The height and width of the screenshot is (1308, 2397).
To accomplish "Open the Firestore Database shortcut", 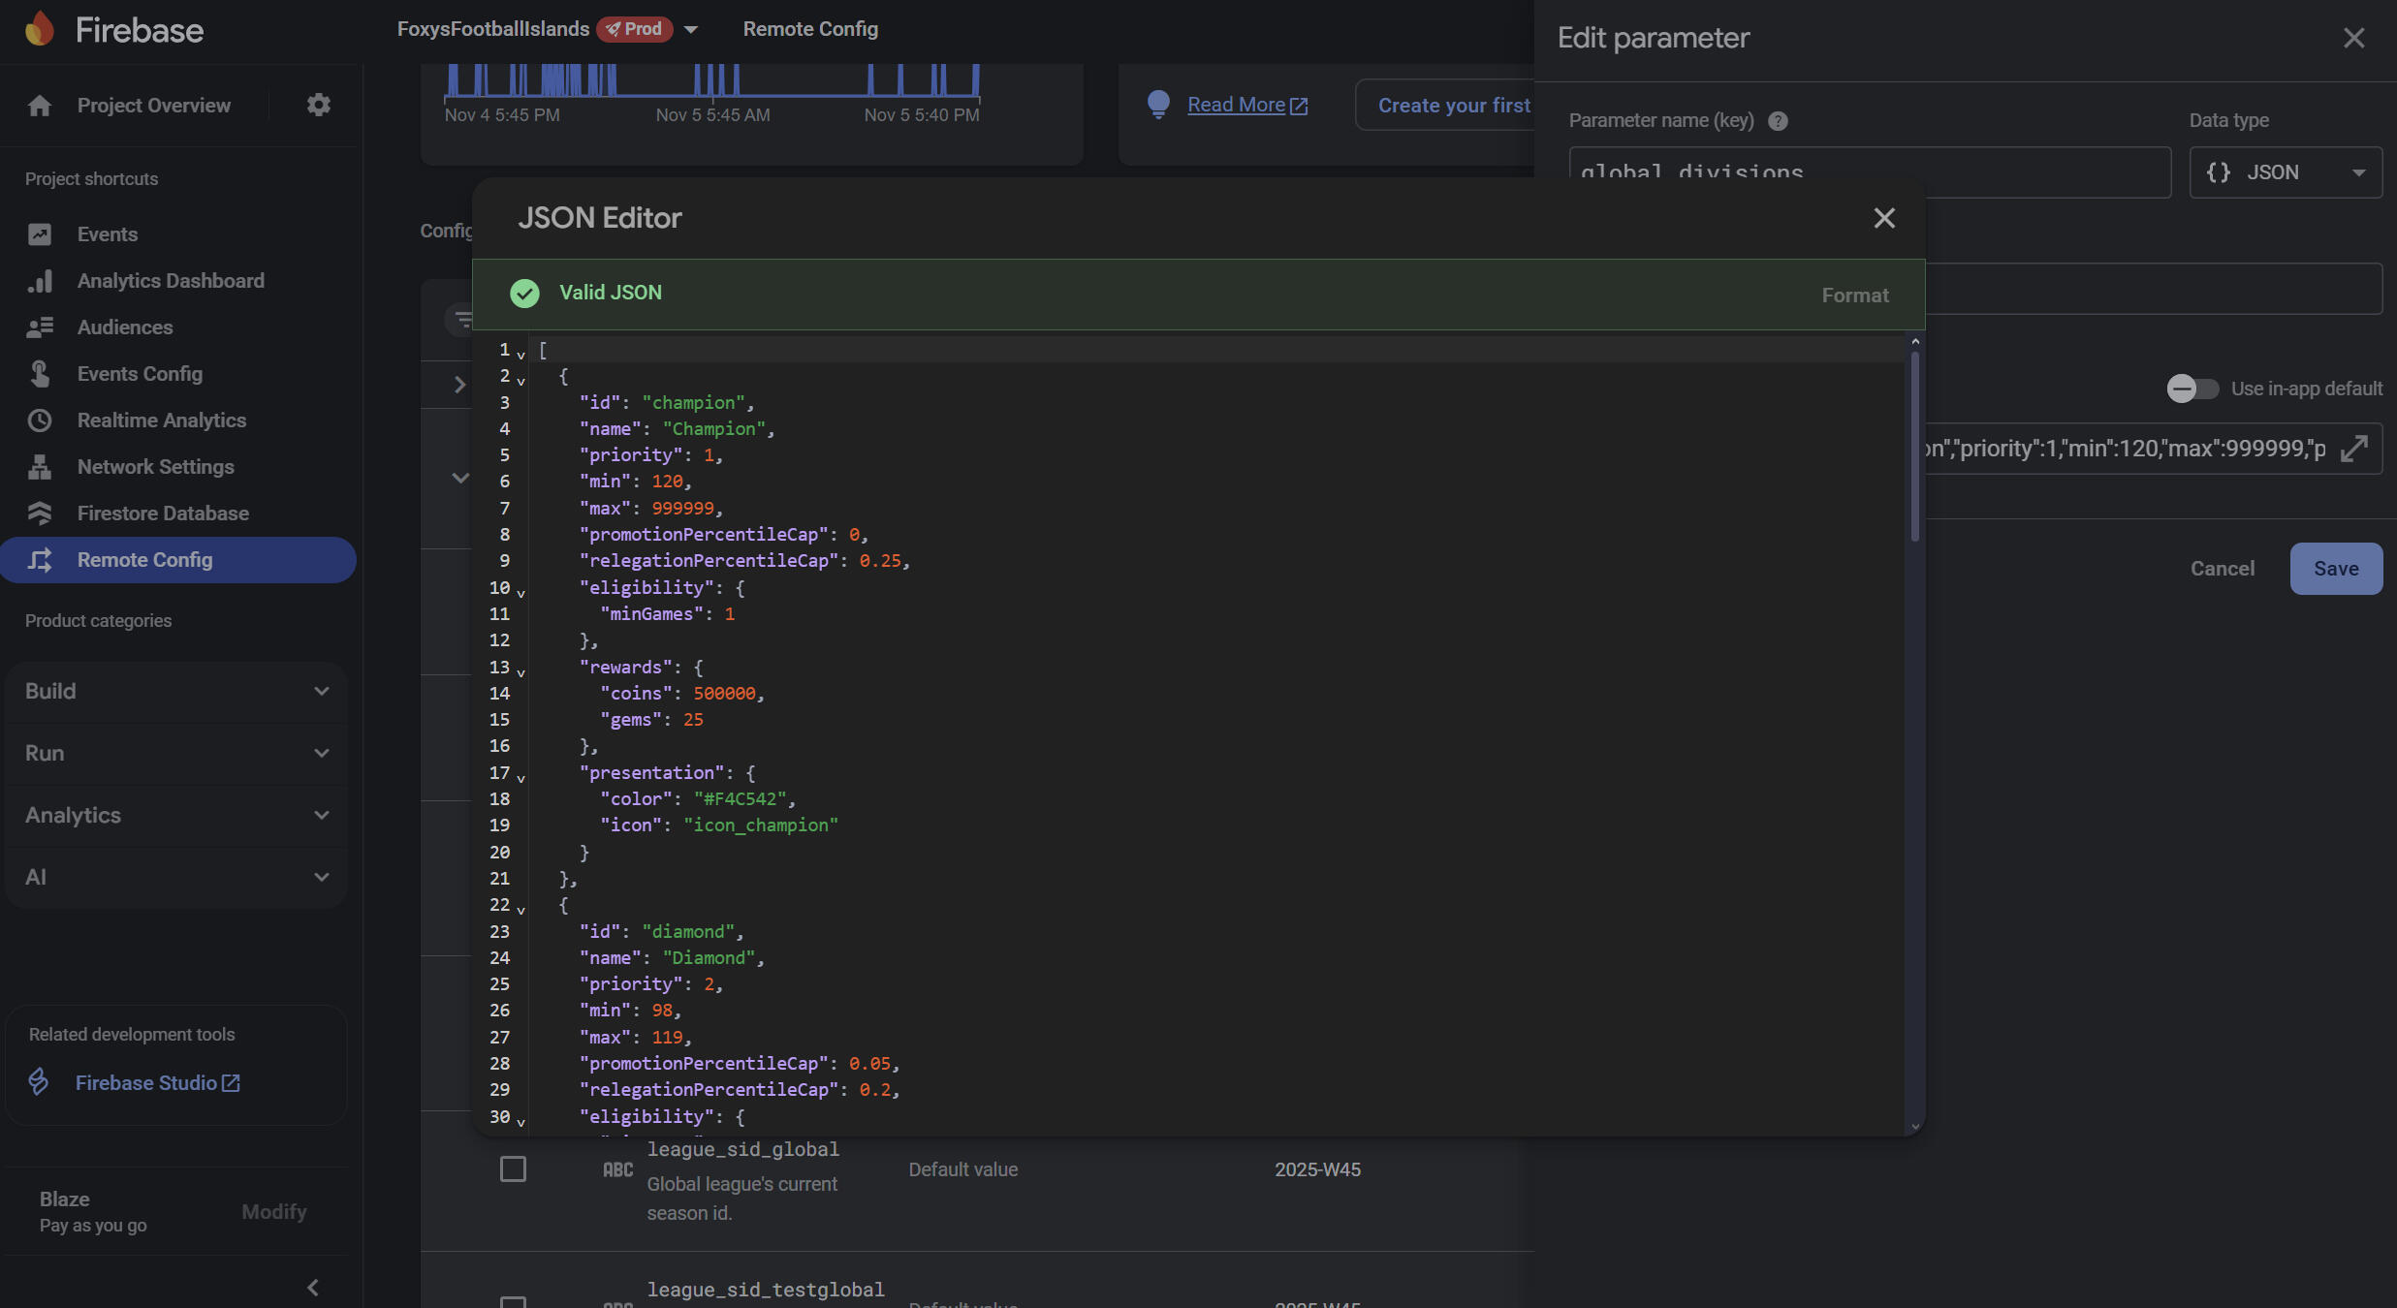I will pyautogui.click(x=163, y=514).
